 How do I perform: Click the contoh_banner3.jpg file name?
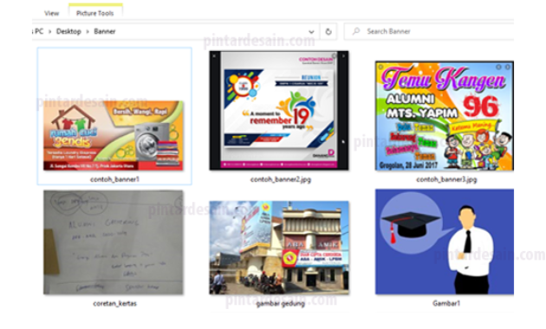pyautogui.click(x=446, y=179)
